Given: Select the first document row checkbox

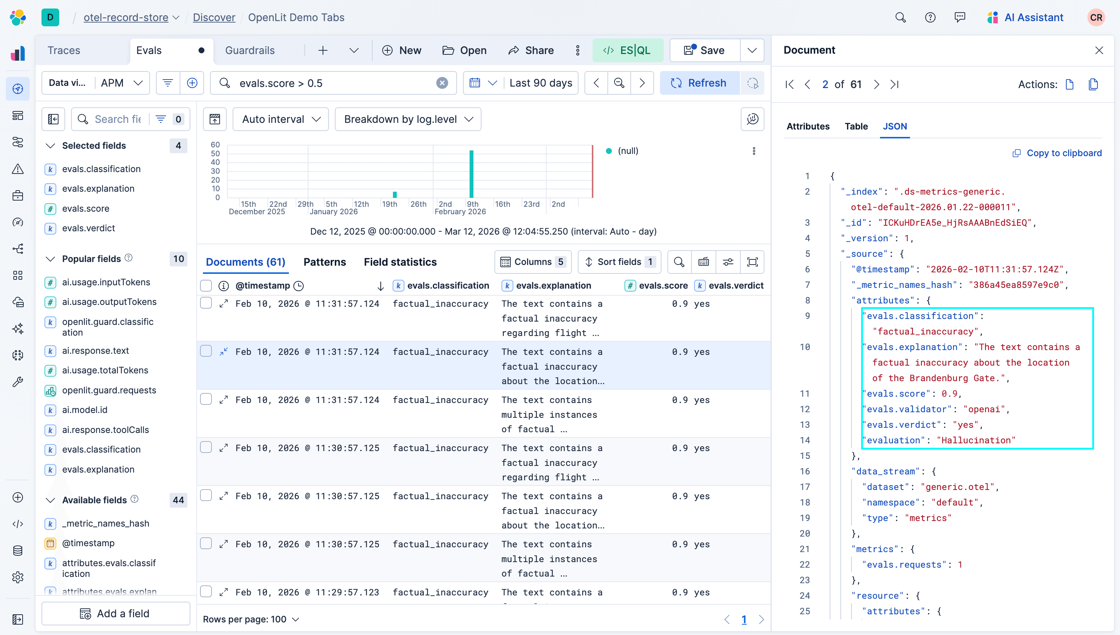Looking at the screenshot, I should (x=206, y=303).
